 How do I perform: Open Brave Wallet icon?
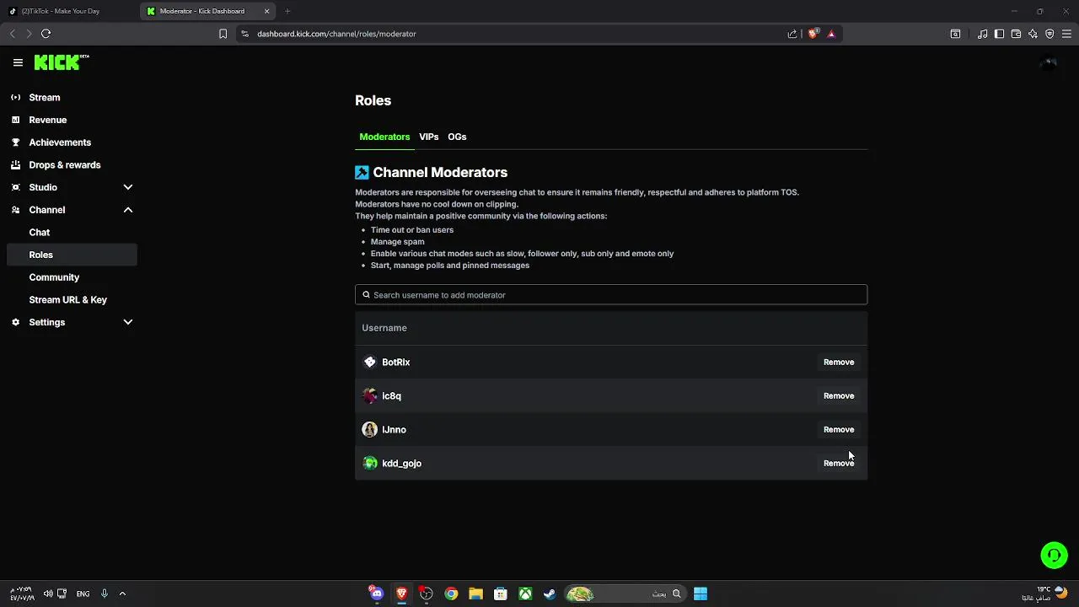point(1016,34)
